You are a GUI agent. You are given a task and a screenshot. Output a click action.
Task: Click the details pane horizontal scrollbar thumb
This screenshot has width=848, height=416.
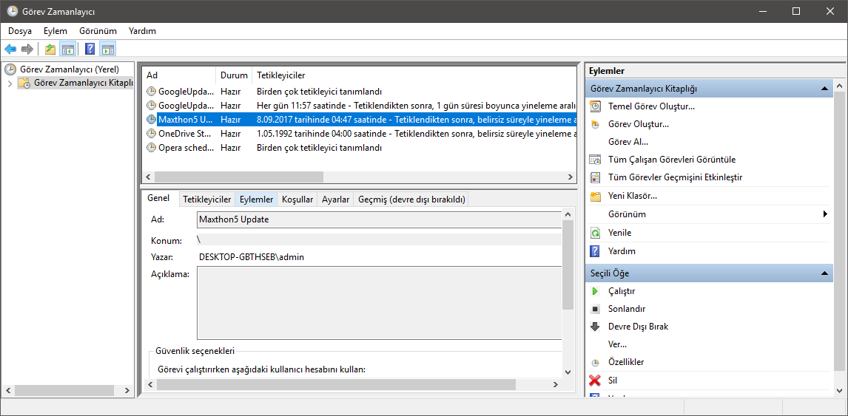click(x=336, y=384)
